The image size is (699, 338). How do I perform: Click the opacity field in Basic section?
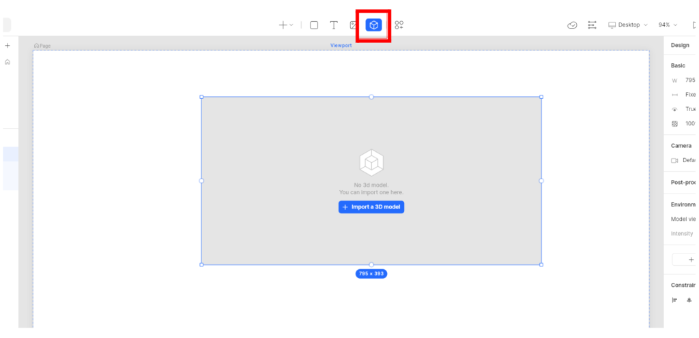tap(688, 124)
